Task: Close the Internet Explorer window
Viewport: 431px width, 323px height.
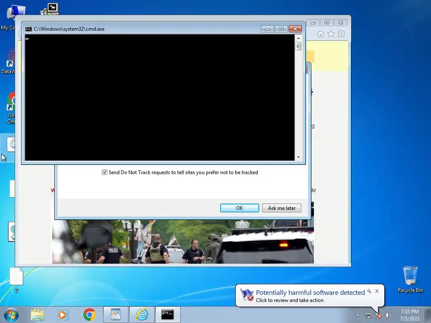Action: (x=341, y=23)
